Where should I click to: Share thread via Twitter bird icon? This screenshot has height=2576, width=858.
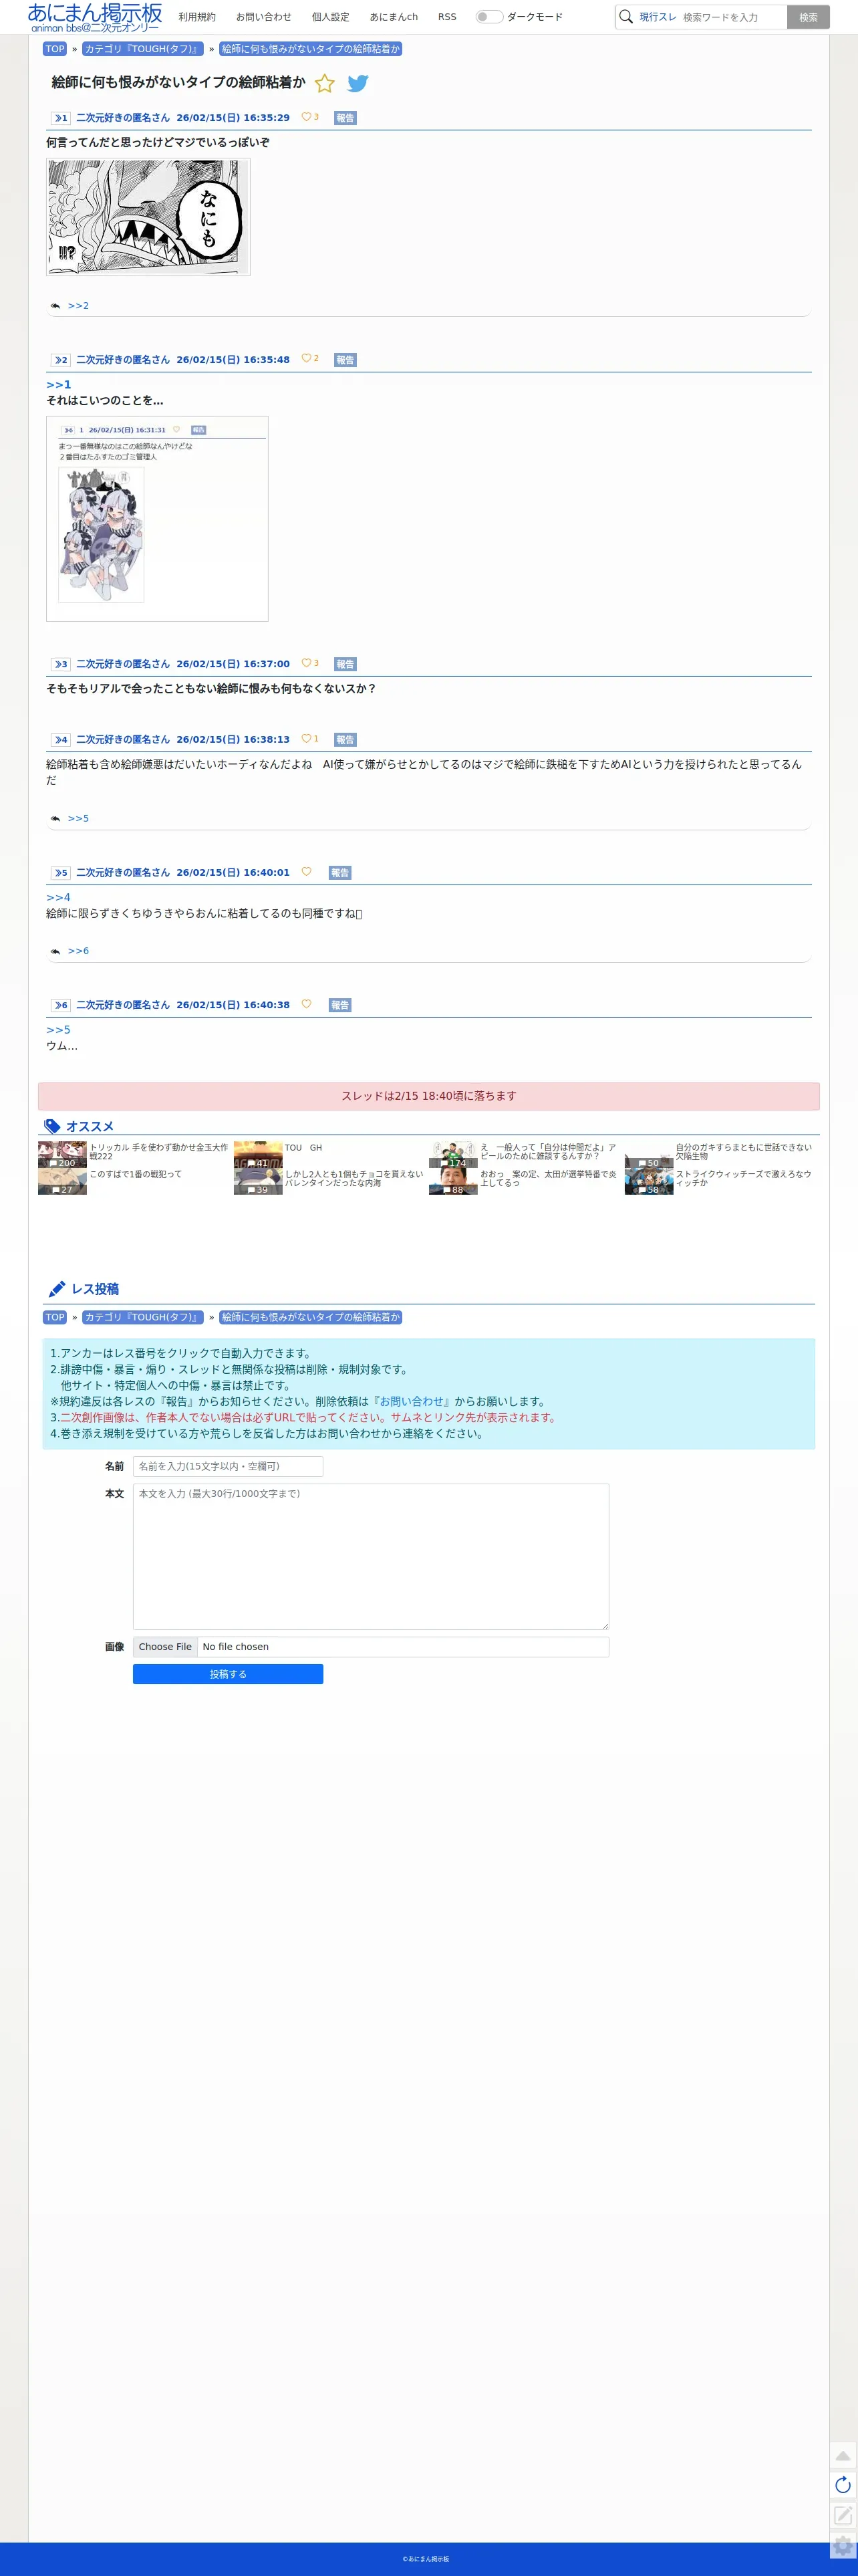(x=358, y=83)
